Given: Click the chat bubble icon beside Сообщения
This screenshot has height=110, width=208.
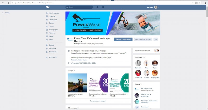Looking at the screenshot, I should tap(47, 20).
